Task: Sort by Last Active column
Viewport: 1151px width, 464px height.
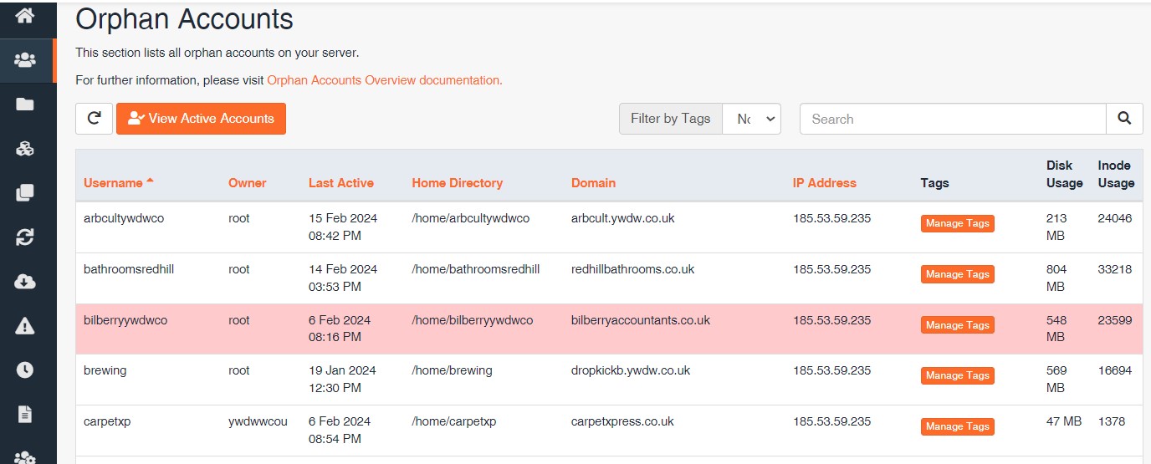Action: pos(341,182)
